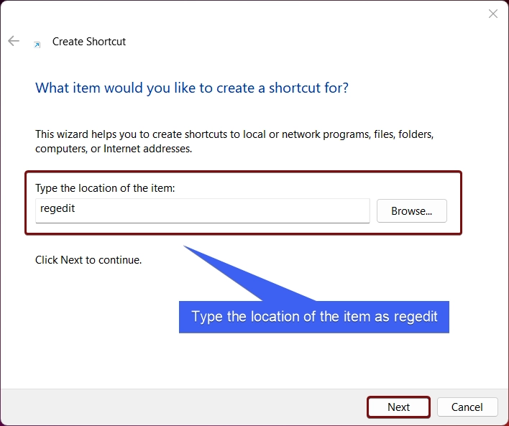509x426 pixels.
Task: Go back using the arrow icon
Action: coord(14,41)
